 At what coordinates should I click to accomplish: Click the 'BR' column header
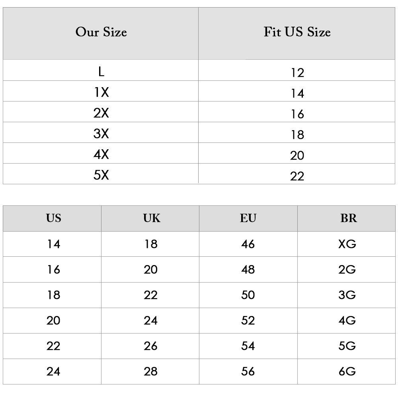tap(348, 218)
